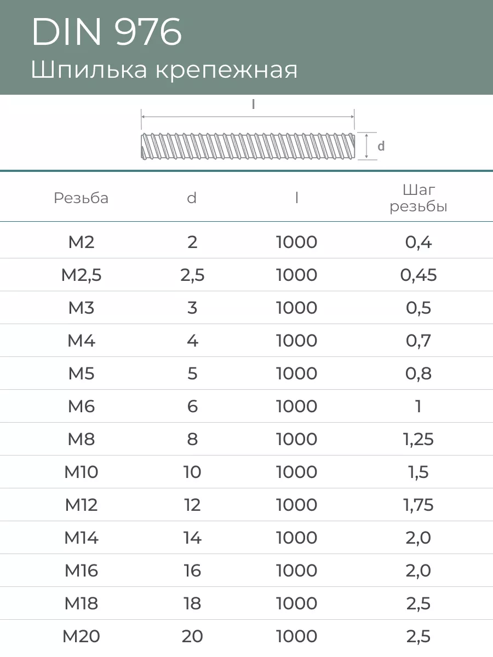
Task: Select the diameter value 10 in the M10 row
Action: [192, 472]
